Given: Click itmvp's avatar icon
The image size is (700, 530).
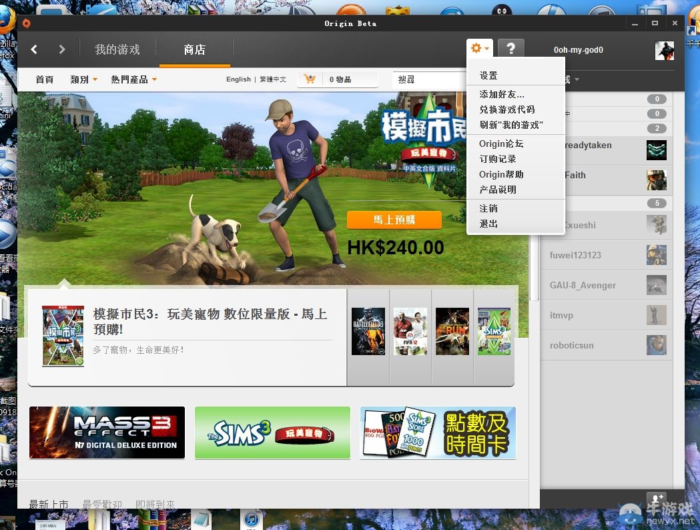Looking at the screenshot, I should [x=656, y=315].
